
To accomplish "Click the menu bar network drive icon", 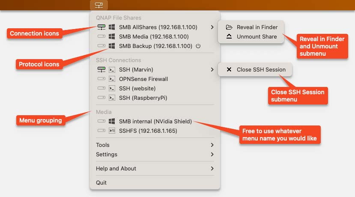I will point(99,5).
